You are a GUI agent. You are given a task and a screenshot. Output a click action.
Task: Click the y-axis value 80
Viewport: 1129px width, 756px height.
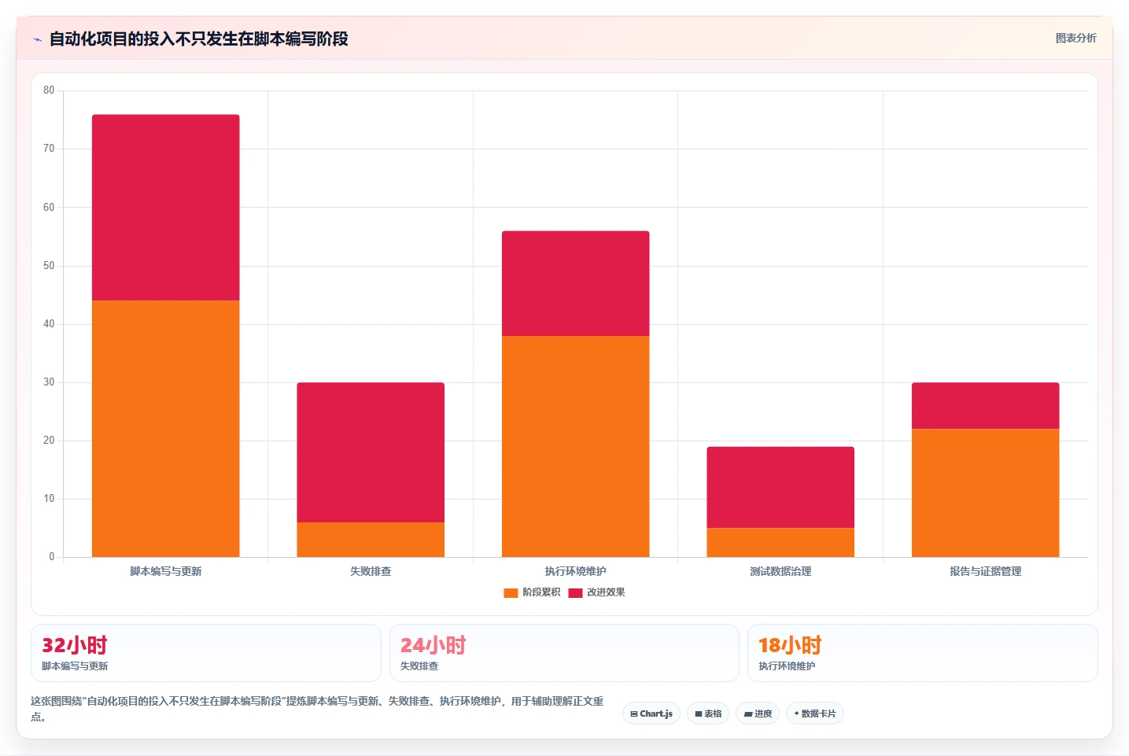pyautogui.click(x=49, y=90)
